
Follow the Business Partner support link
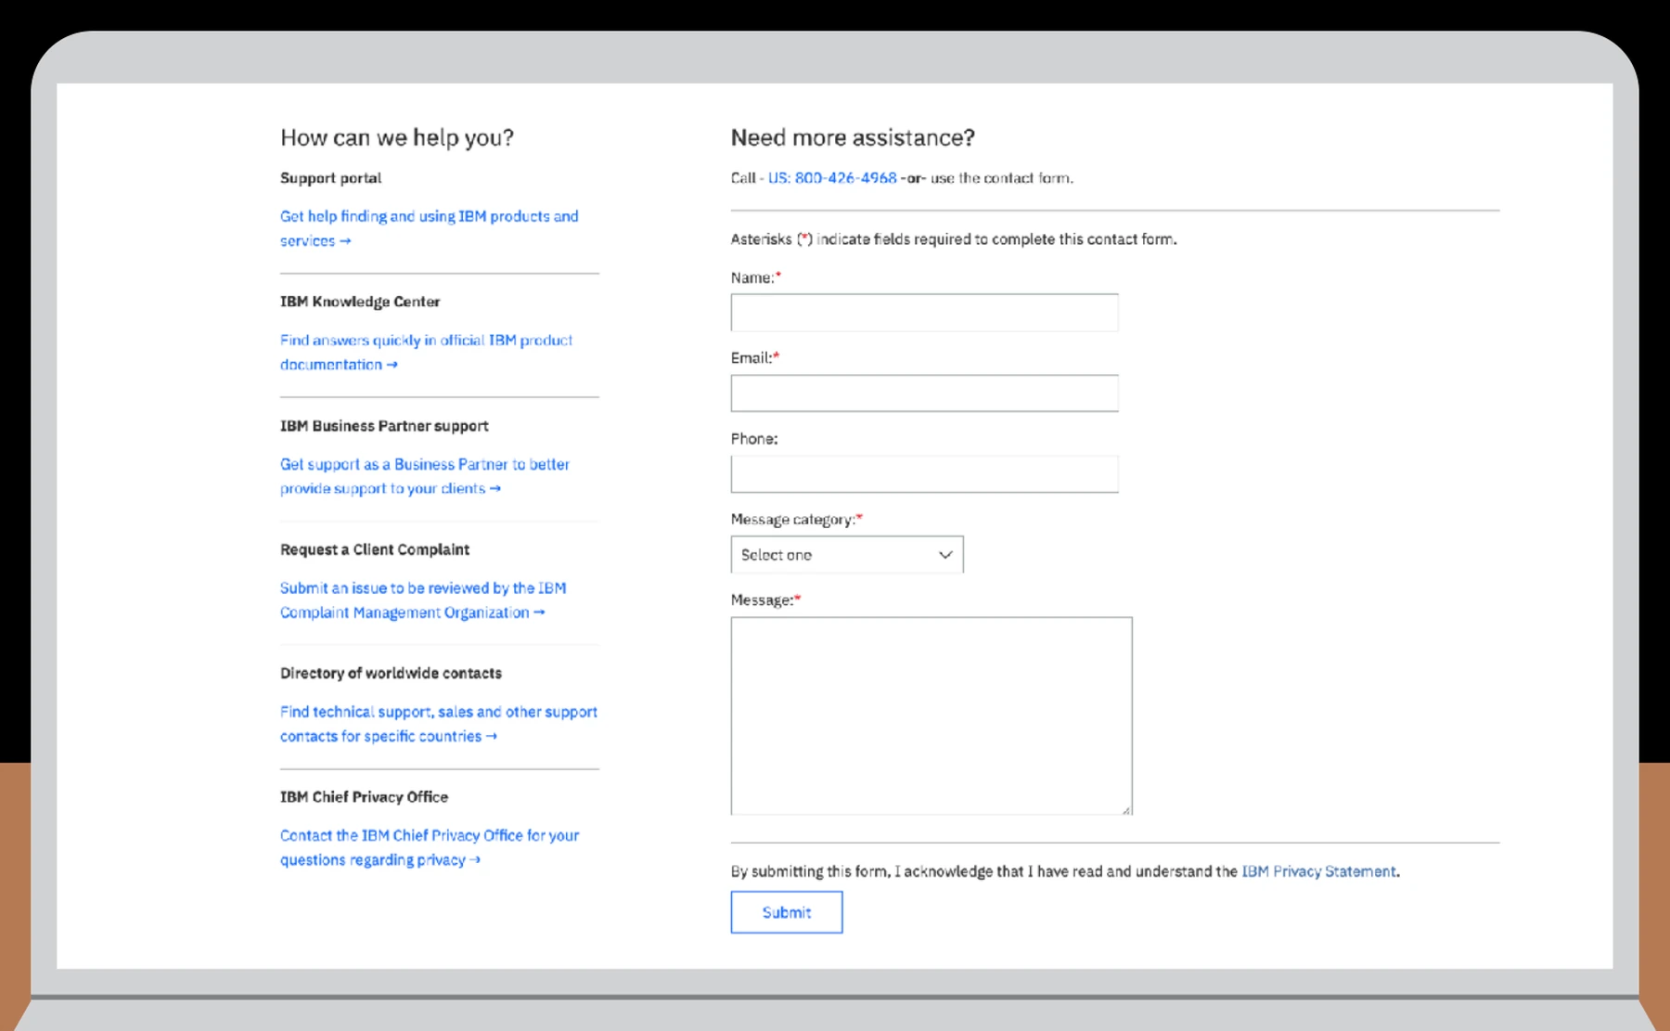424,476
